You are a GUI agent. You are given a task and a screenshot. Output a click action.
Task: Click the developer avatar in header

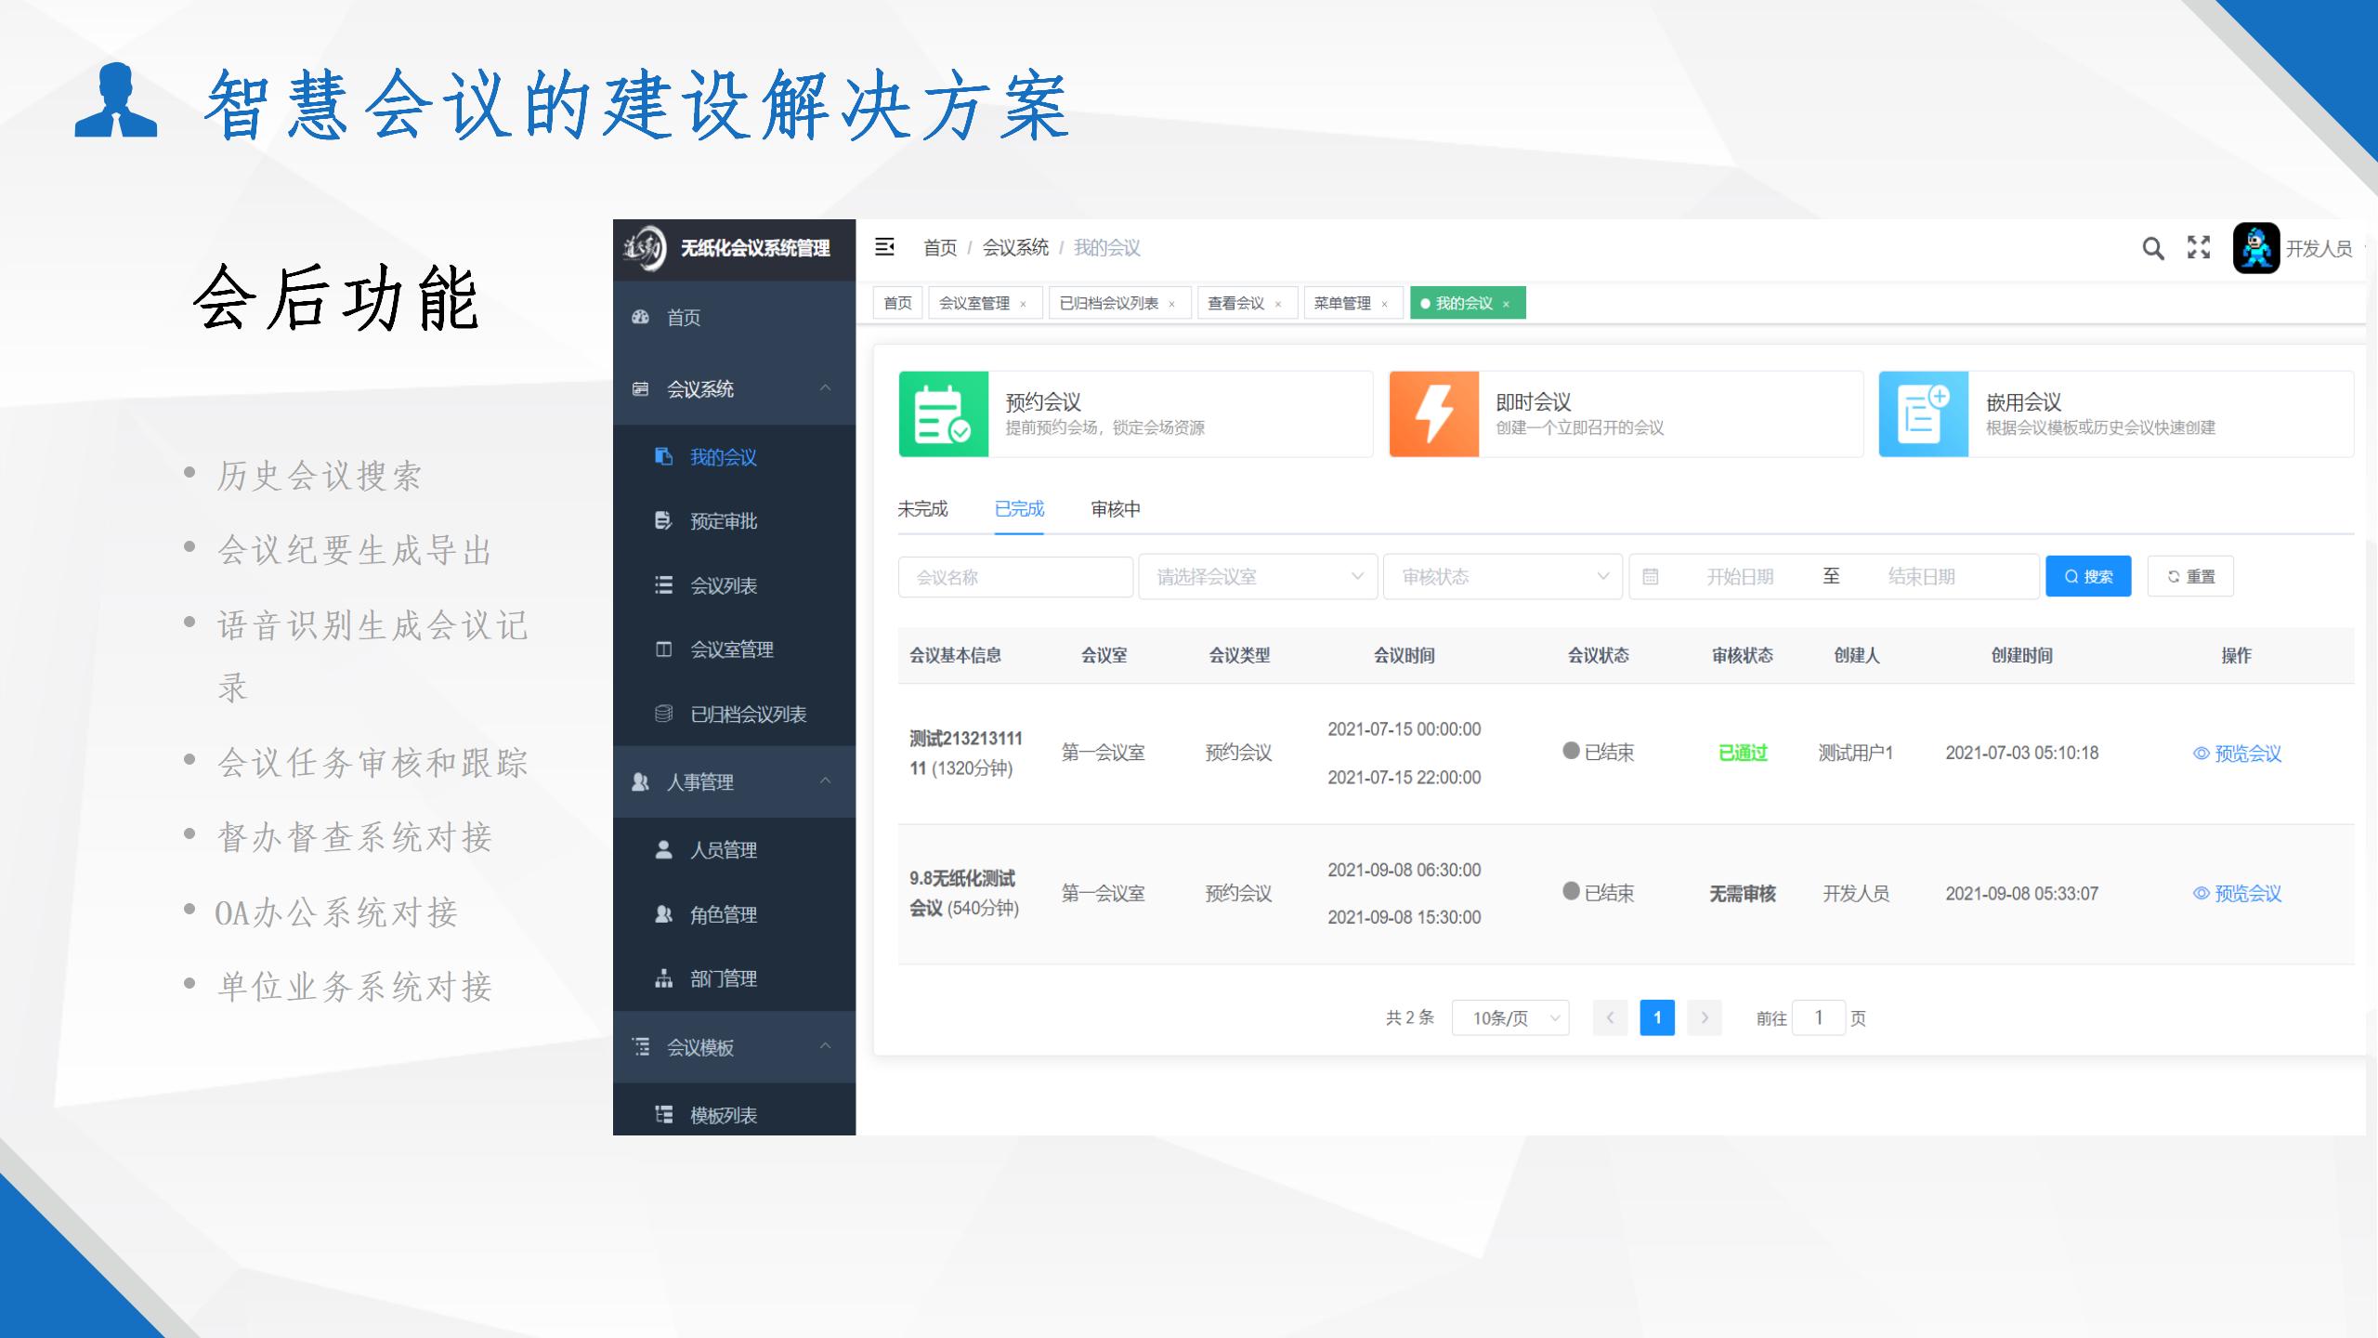point(2256,248)
